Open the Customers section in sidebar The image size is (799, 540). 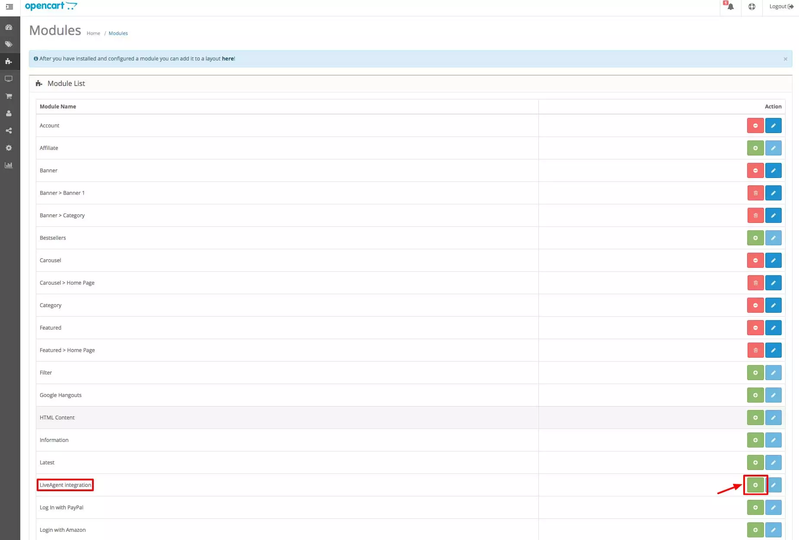tap(9, 113)
